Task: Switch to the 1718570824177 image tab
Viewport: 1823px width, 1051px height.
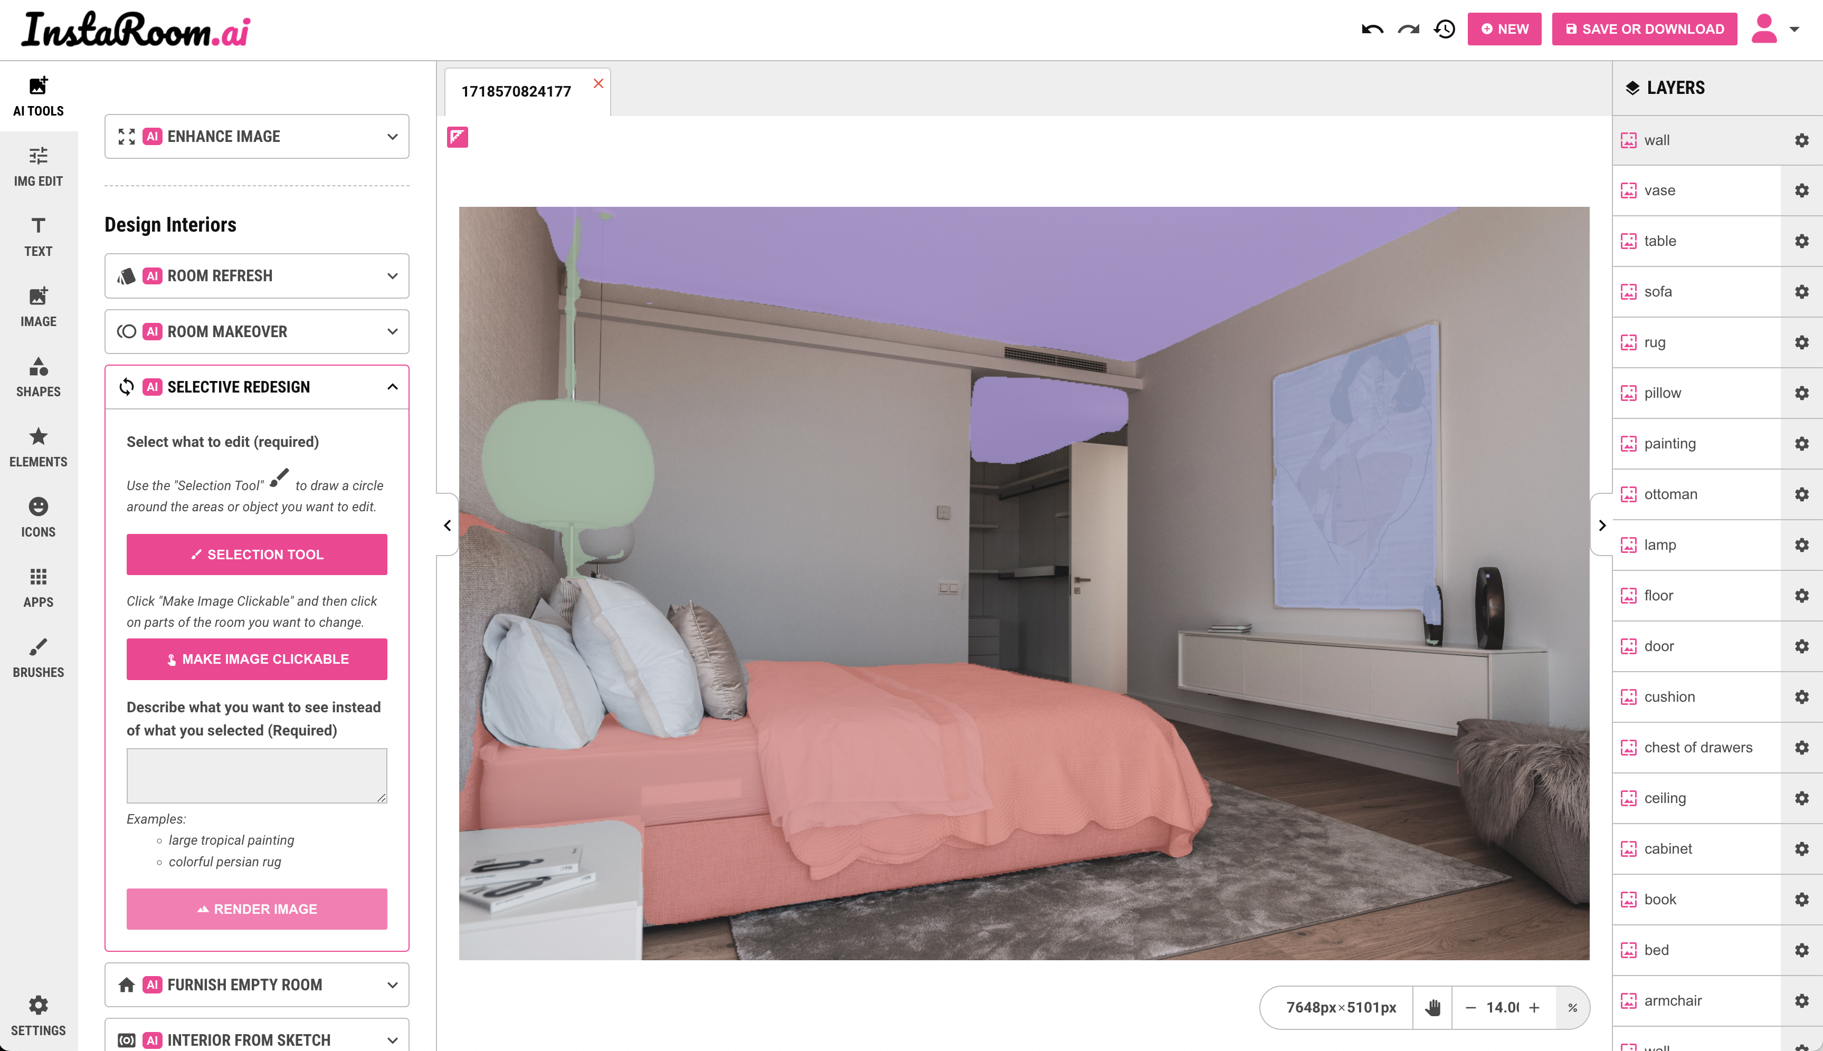Action: (x=516, y=92)
